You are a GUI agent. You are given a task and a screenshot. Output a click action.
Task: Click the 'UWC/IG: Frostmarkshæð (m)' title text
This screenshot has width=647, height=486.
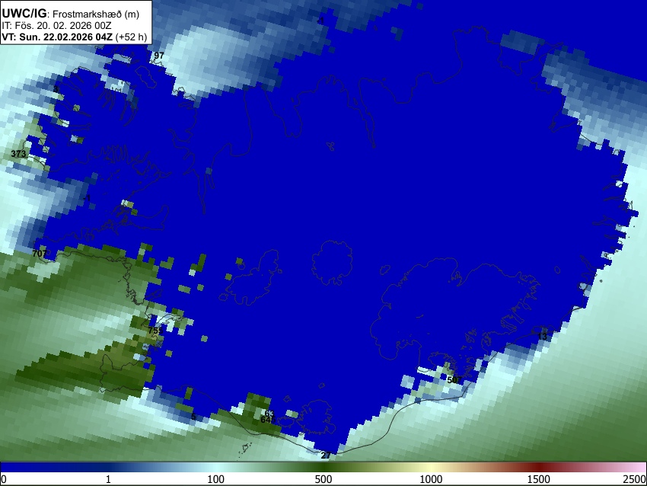[71, 14]
